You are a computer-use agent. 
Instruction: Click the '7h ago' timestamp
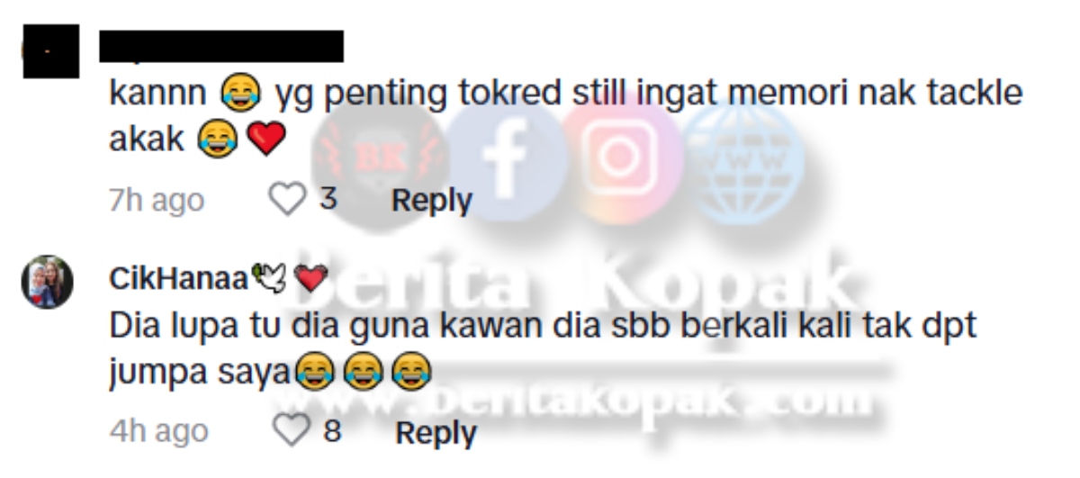[x=157, y=201]
